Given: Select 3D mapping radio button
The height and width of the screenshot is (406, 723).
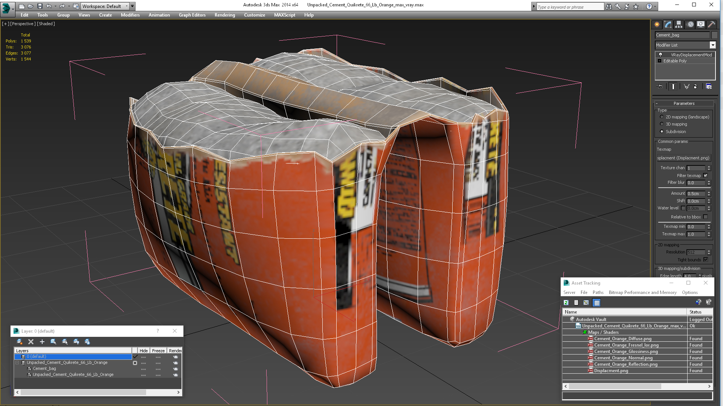Looking at the screenshot, I should pyautogui.click(x=662, y=124).
